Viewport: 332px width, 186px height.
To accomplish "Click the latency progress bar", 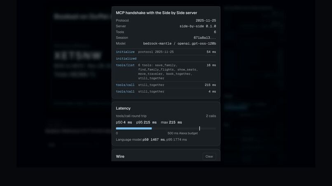I will pos(166,129).
